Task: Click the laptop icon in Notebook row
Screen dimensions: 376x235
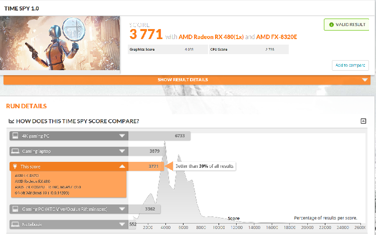Action: click(16, 224)
